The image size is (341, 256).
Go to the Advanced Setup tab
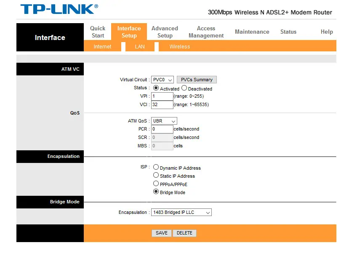coord(165,32)
